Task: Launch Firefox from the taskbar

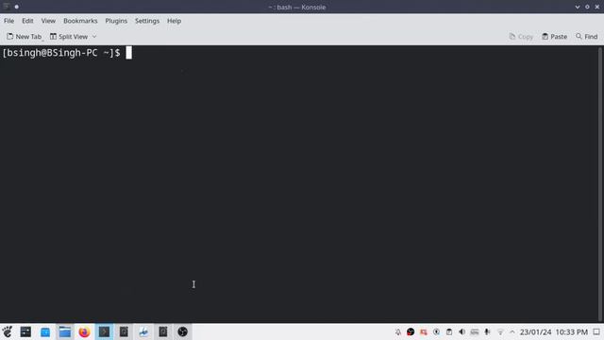Action: (84, 331)
